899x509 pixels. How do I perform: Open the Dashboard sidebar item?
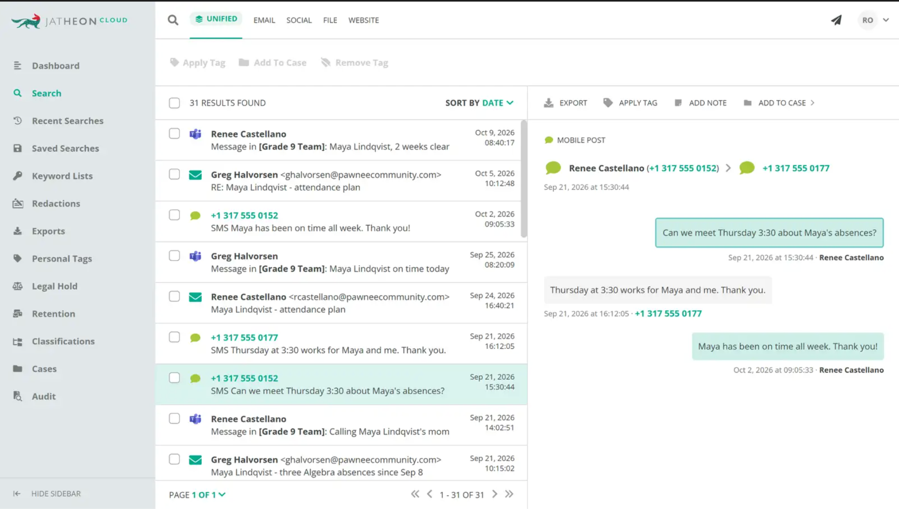click(x=55, y=66)
